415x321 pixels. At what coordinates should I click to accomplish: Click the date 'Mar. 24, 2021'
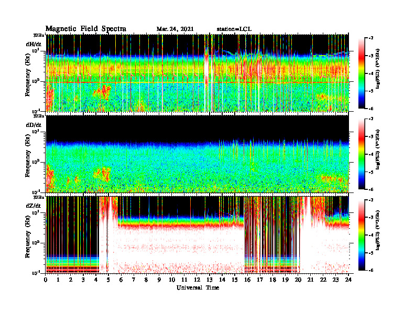coord(175,29)
